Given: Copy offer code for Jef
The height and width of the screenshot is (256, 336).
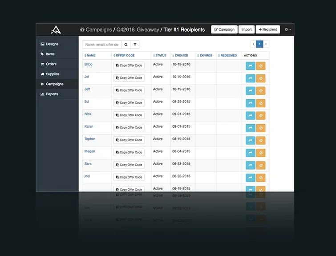Looking at the screenshot, I should coord(129,78).
